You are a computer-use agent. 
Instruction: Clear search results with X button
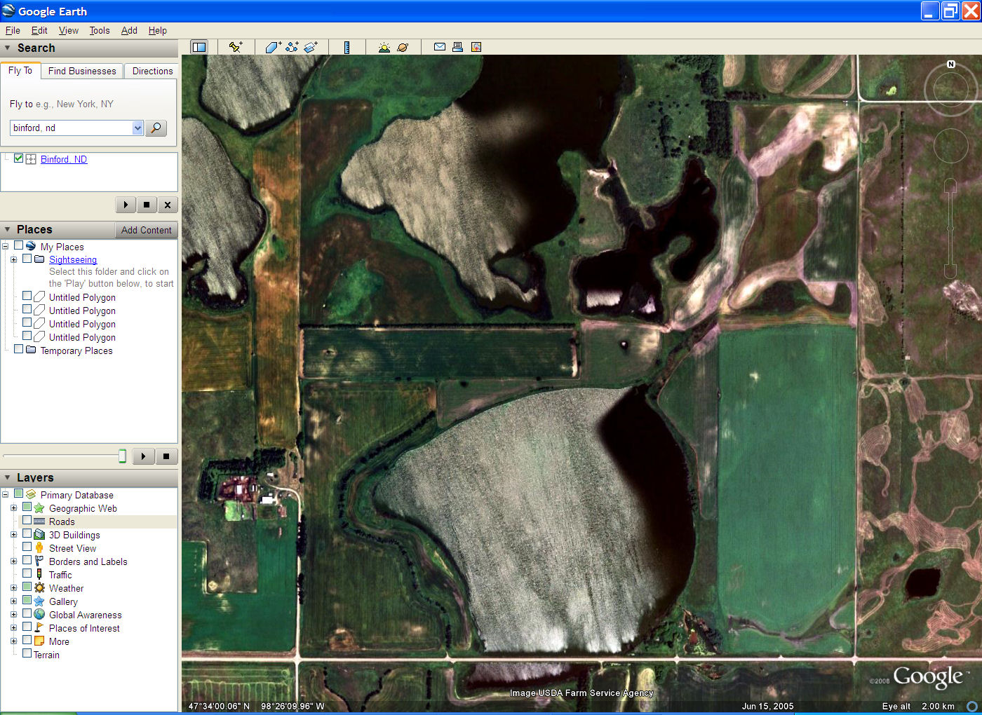tap(167, 205)
